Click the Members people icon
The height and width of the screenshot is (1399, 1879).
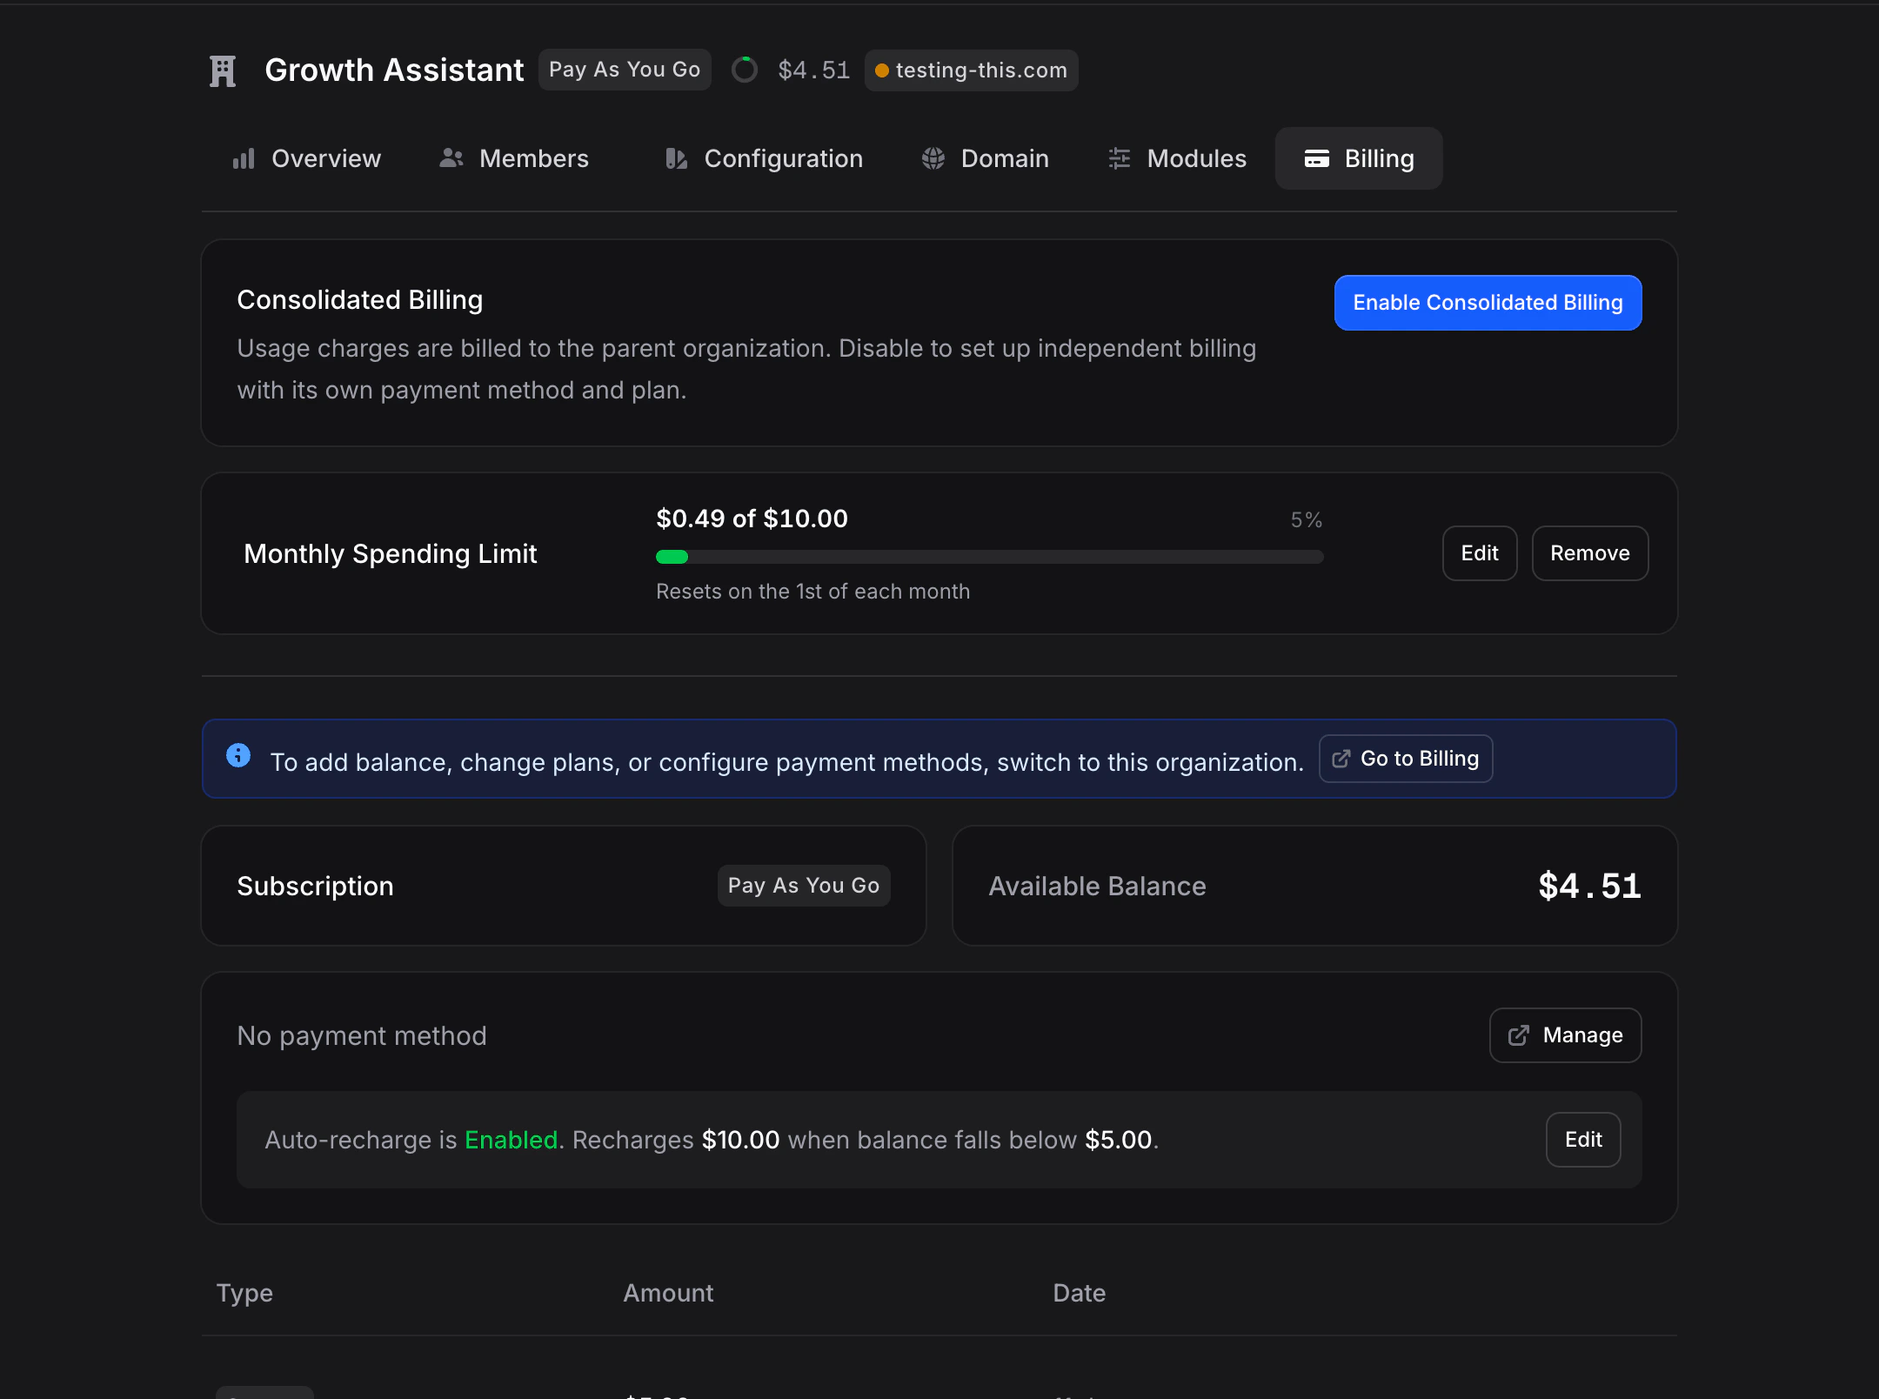tap(451, 158)
